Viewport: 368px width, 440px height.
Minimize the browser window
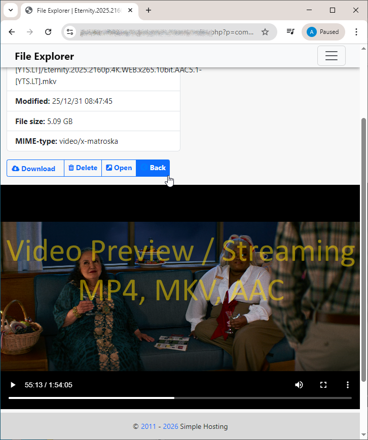pyautogui.click(x=309, y=11)
